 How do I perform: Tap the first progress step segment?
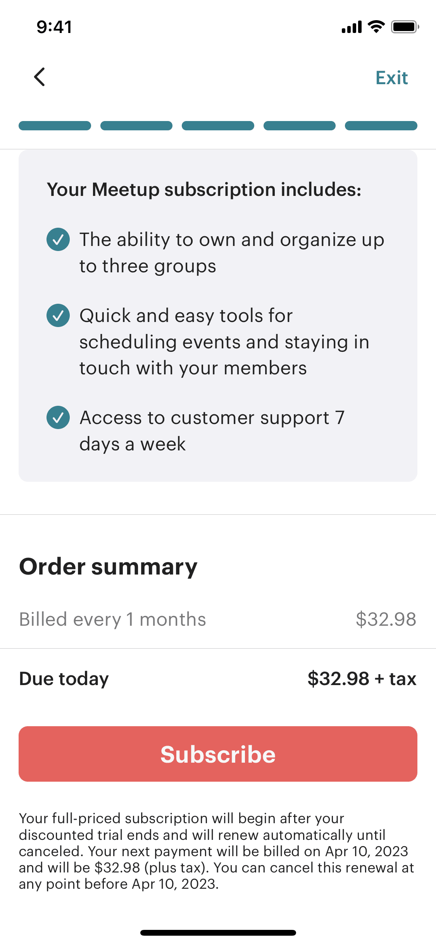(55, 126)
